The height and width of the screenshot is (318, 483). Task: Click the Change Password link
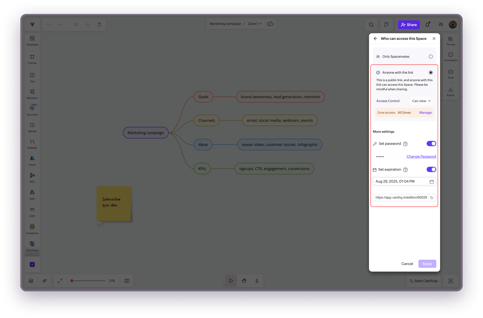[x=421, y=156]
